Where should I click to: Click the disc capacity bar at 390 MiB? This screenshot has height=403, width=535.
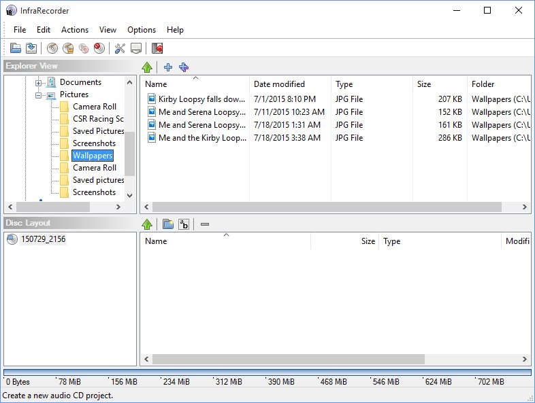click(266, 372)
